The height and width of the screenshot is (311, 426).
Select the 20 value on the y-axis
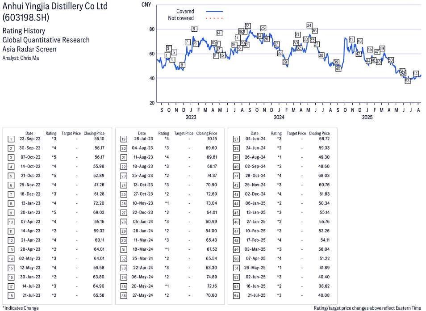pos(152,103)
